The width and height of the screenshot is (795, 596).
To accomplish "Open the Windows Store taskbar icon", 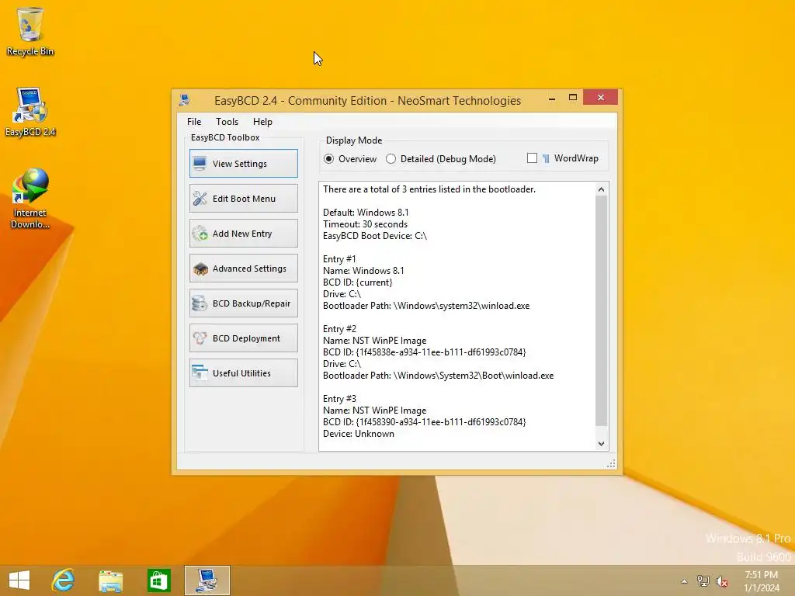I will pyautogui.click(x=158, y=580).
